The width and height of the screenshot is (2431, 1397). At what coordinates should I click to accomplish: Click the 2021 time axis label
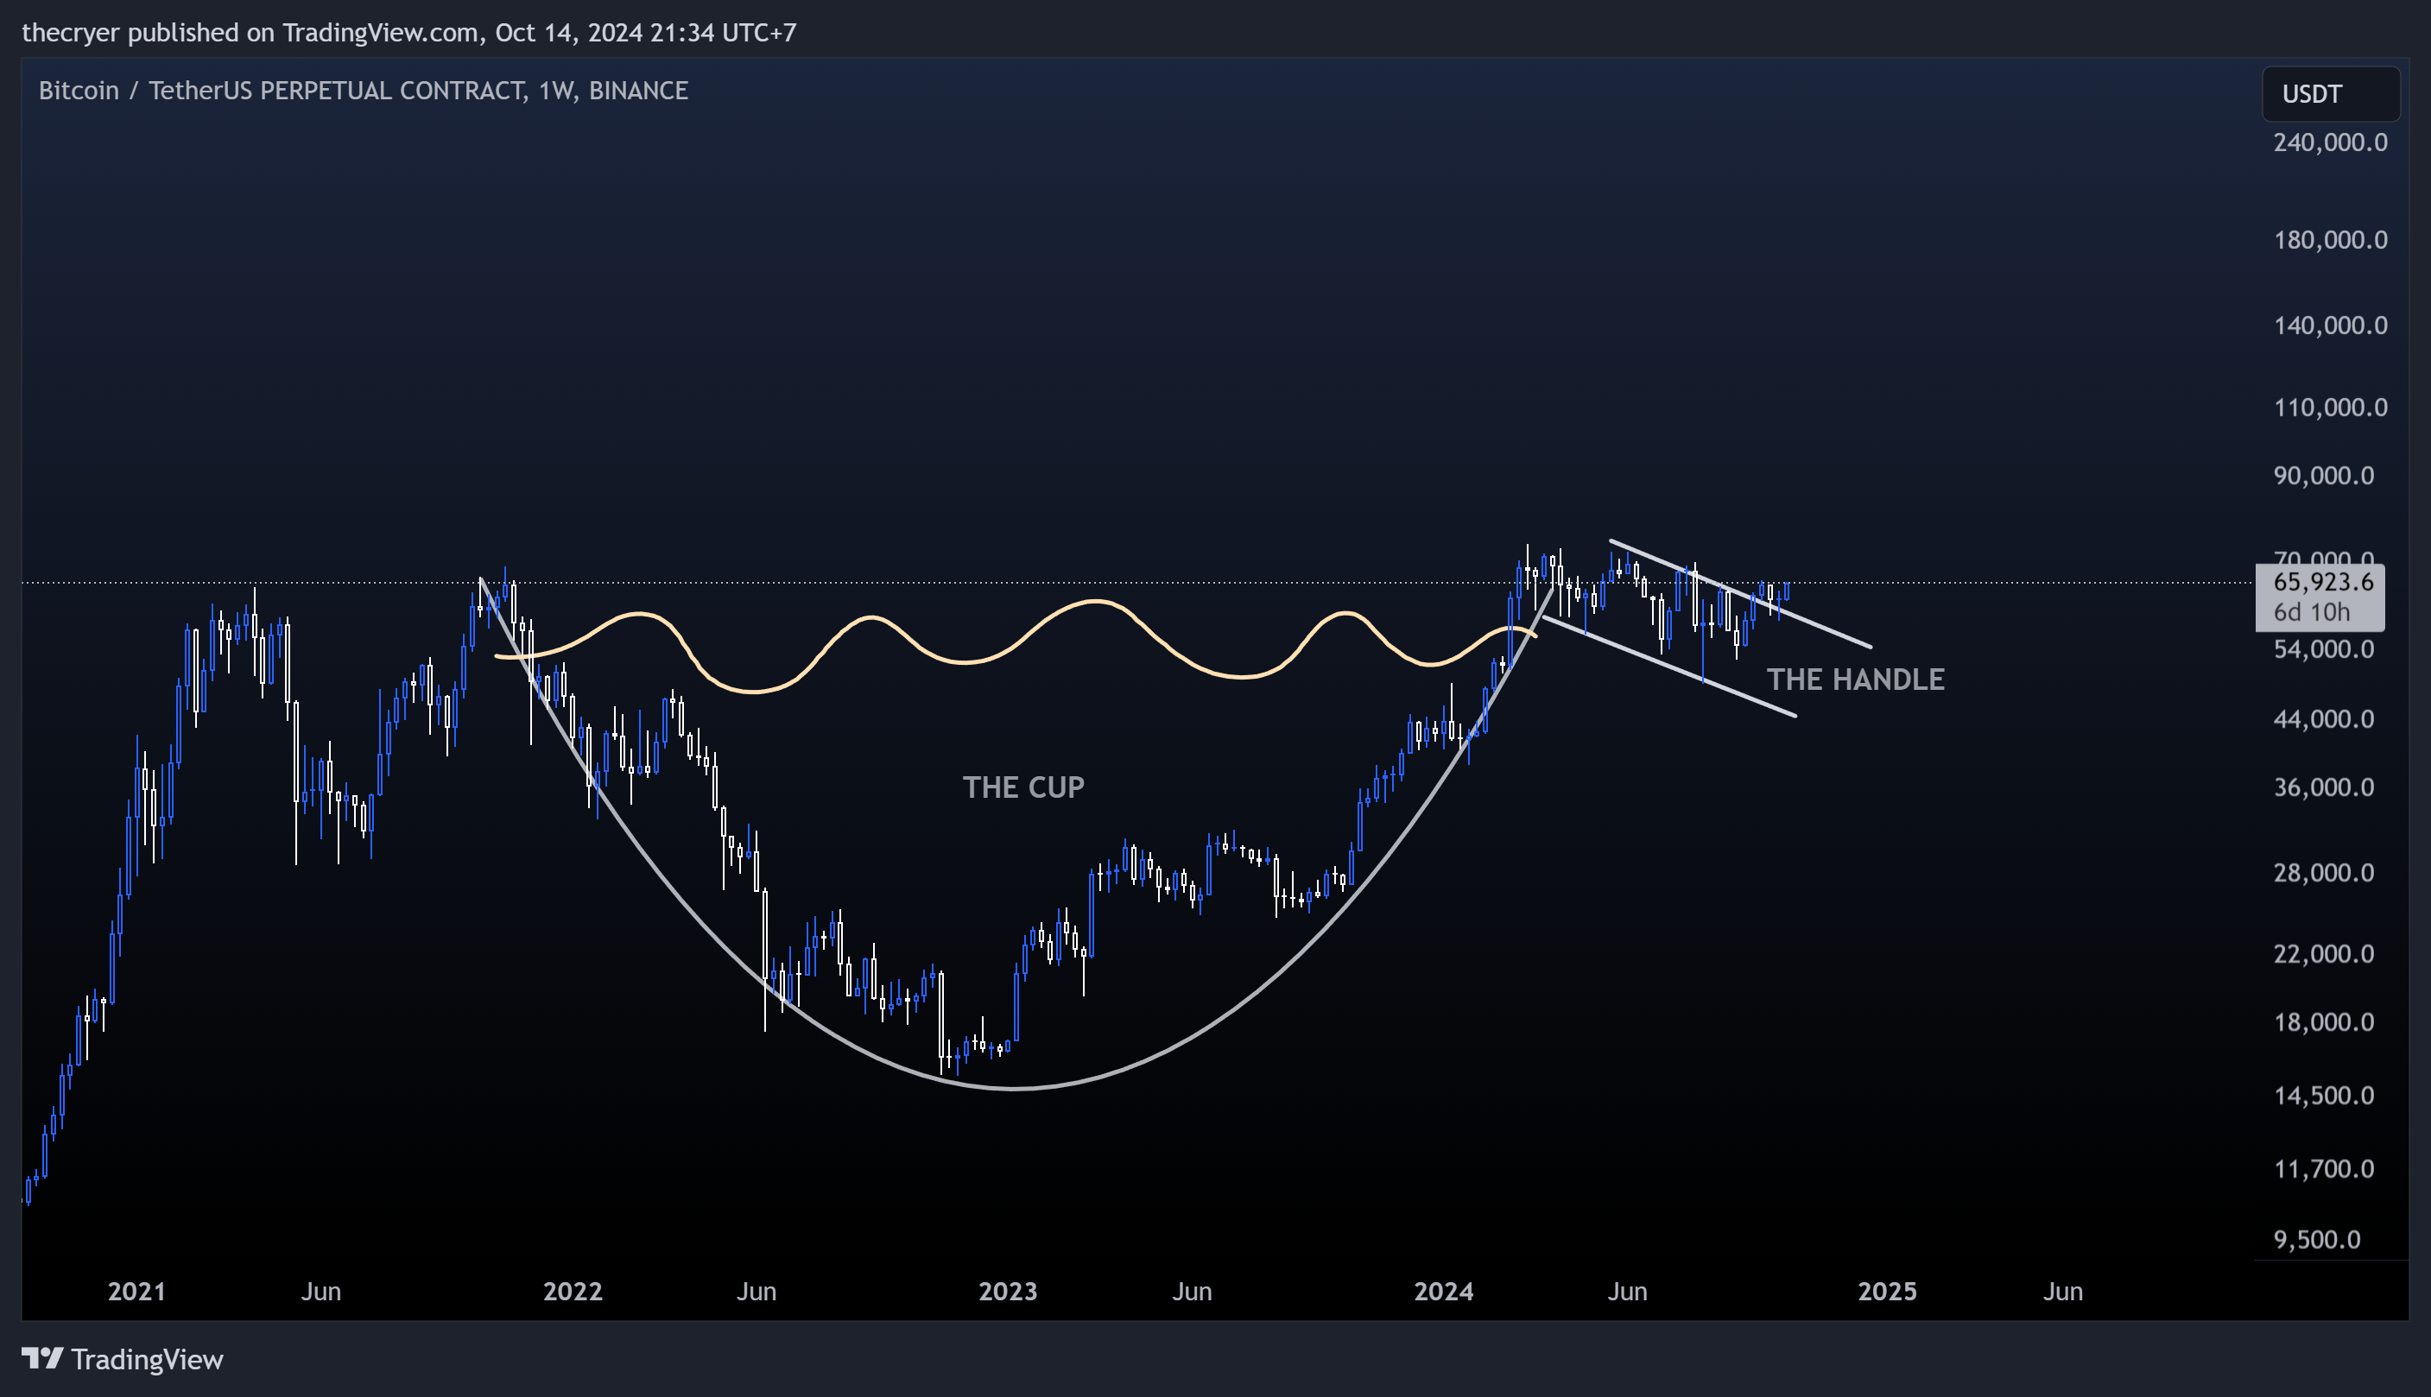click(136, 1291)
